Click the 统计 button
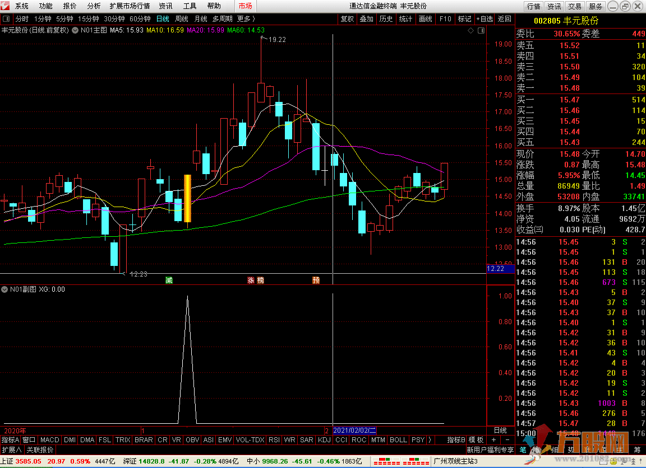This screenshot has width=646, height=468. point(406,19)
